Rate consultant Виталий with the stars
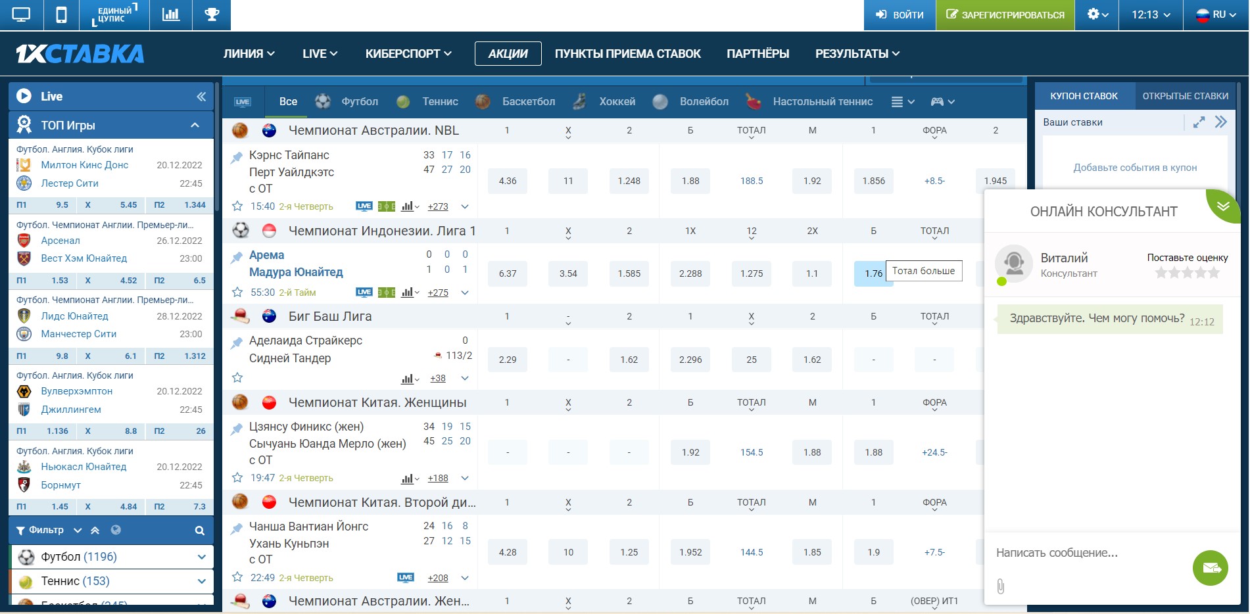 pos(1188,272)
